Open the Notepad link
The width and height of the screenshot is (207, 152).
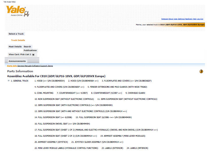click(165, 19)
